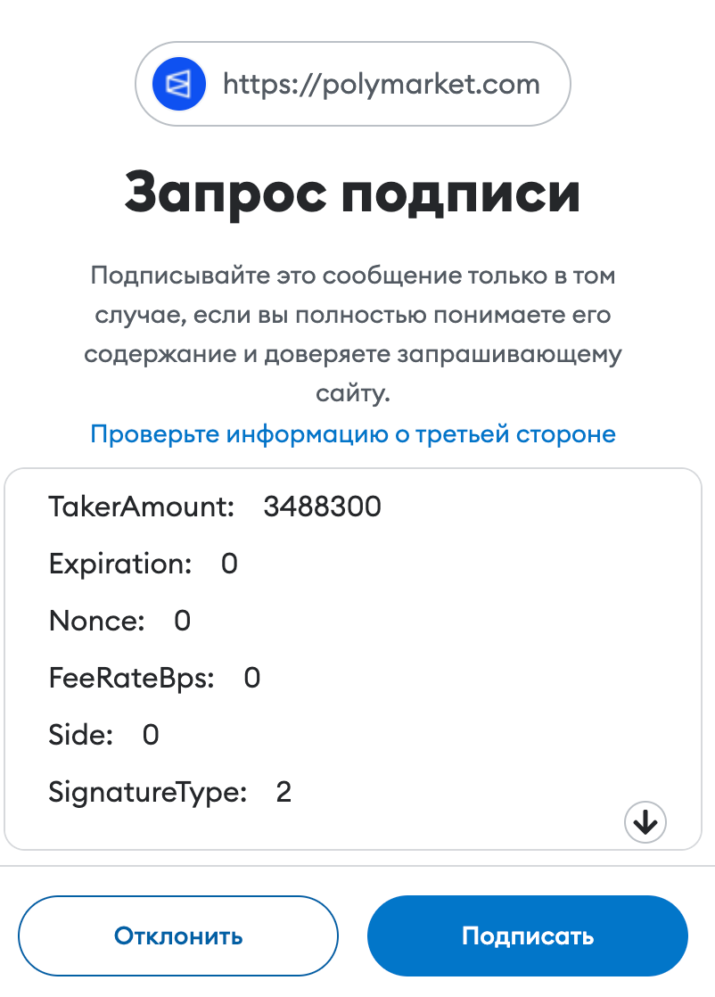Sign the message with "Подписать"
The height and width of the screenshot is (997, 715).
[528, 936]
